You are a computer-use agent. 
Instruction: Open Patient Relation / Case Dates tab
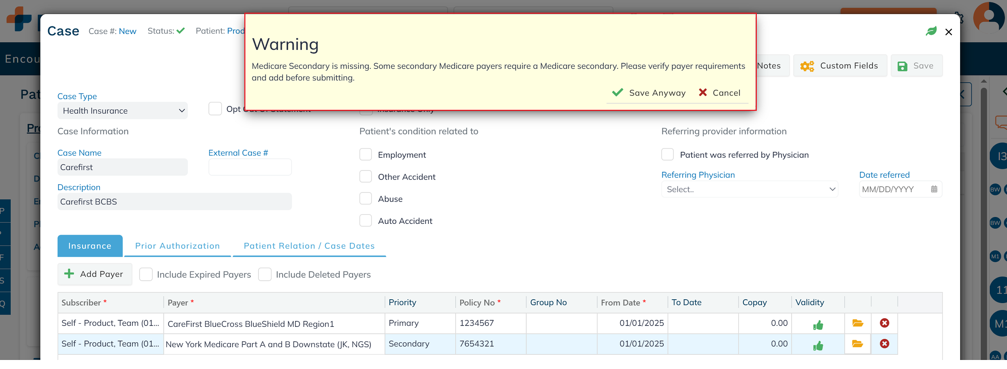[x=309, y=246]
